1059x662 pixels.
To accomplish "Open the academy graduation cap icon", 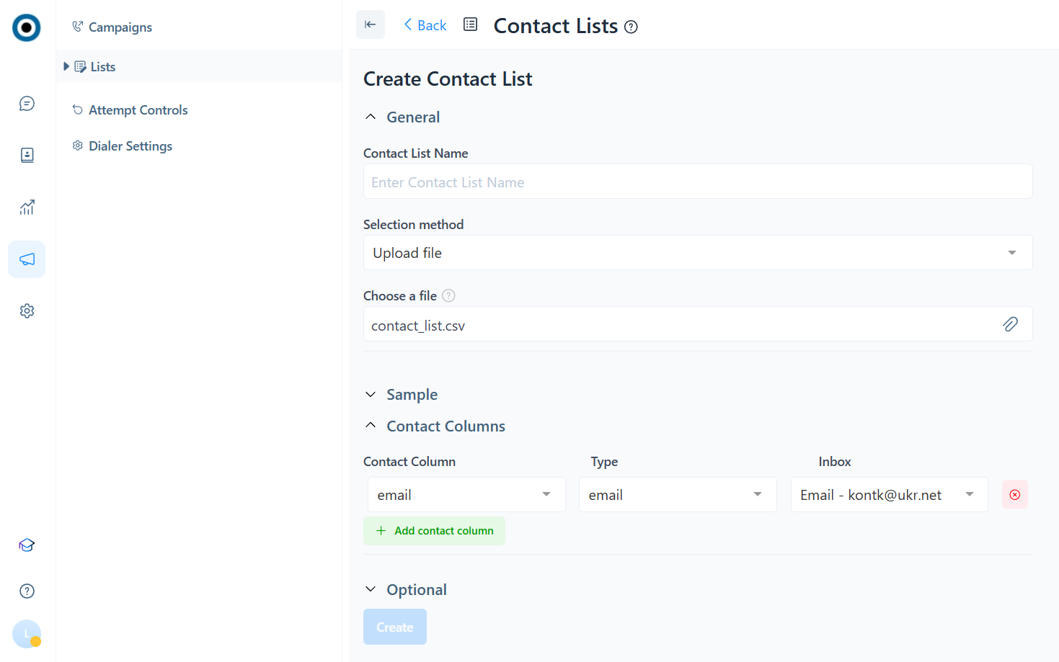I will tap(27, 545).
